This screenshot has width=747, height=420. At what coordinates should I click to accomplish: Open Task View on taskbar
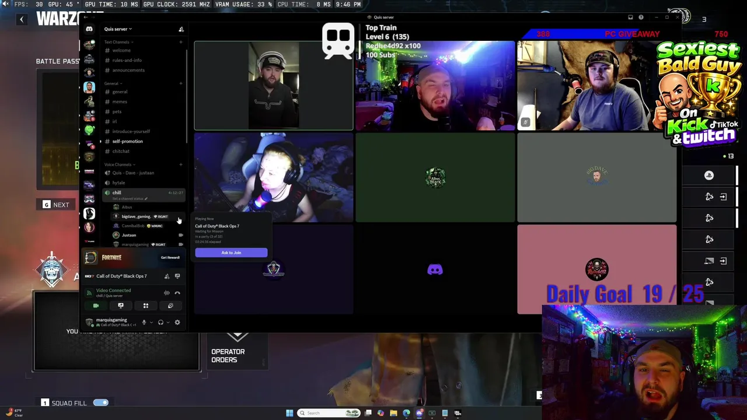368,413
